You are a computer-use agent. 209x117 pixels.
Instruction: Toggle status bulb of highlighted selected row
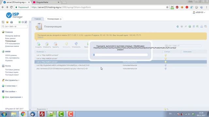pyautogui.click(x=166, y=62)
